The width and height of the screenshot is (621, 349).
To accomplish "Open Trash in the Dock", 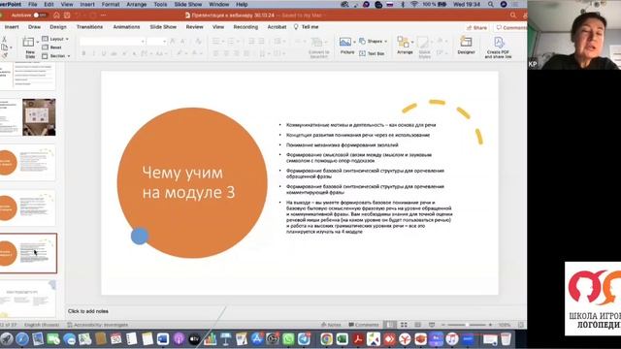I will click(x=506, y=338).
